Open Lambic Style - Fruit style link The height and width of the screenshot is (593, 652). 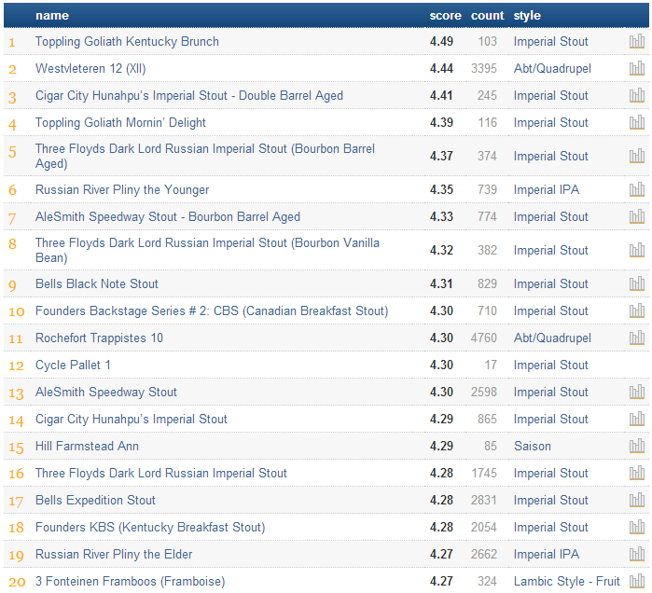(567, 581)
